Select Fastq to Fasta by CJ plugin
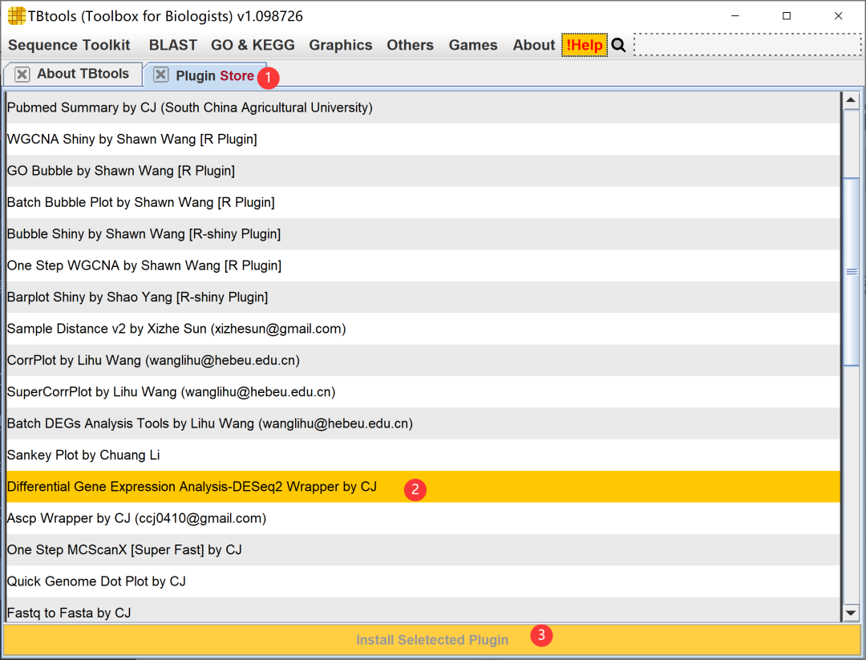 (423, 609)
